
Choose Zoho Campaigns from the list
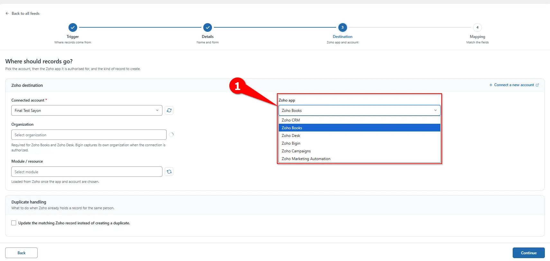360,151
